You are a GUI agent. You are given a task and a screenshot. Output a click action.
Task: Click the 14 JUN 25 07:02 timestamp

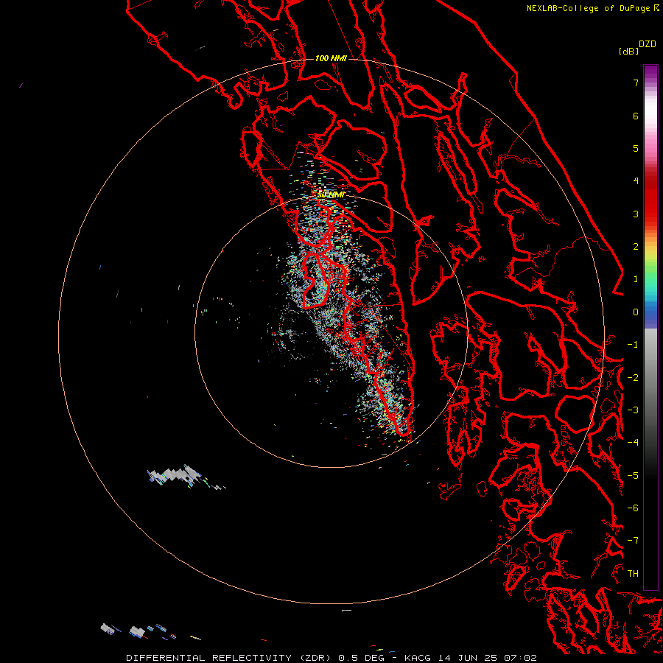488,658
